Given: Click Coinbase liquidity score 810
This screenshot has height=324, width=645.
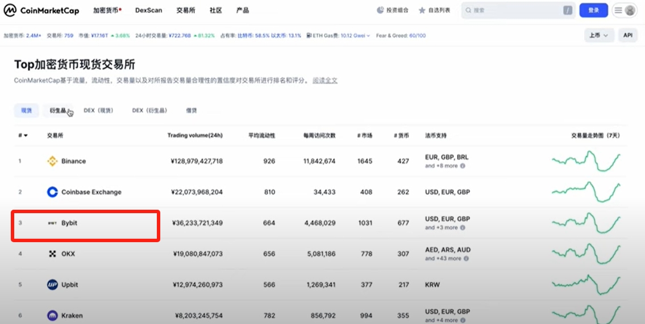Looking at the screenshot, I should pyautogui.click(x=269, y=192).
